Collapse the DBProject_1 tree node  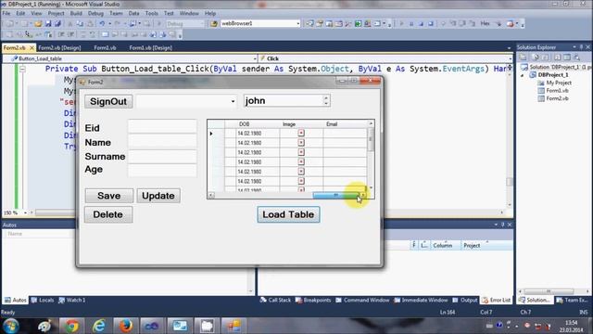(524, 75)
